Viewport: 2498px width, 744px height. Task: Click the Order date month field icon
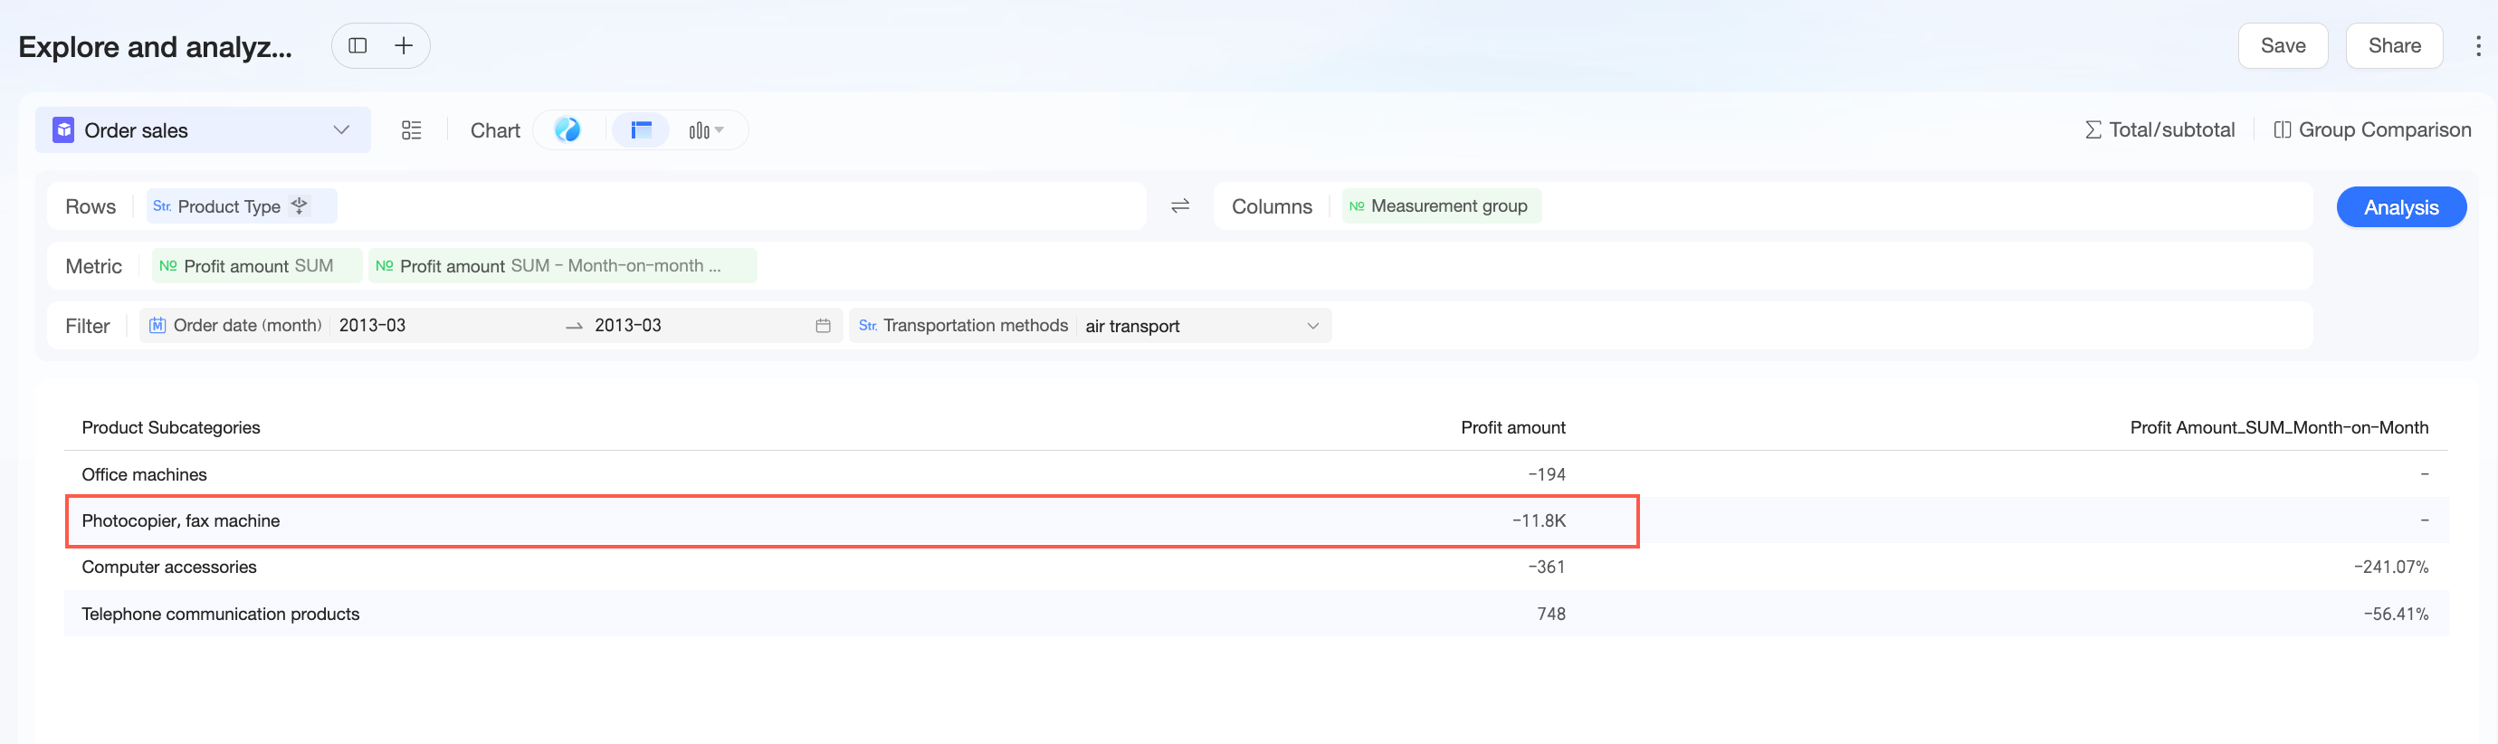pos(157,326)
